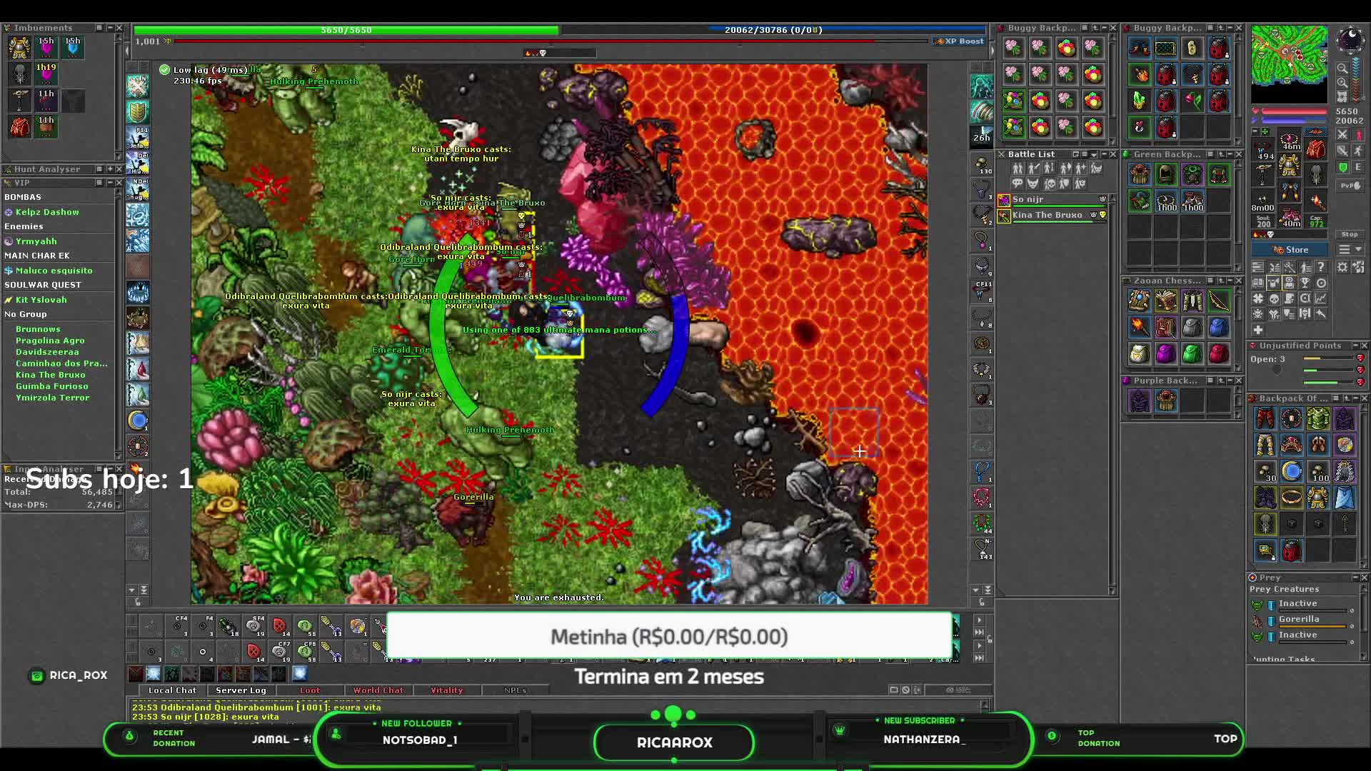Open the menu dropdown beside the Store button
Screen dimensions: 1371x771
(1351, 250)
